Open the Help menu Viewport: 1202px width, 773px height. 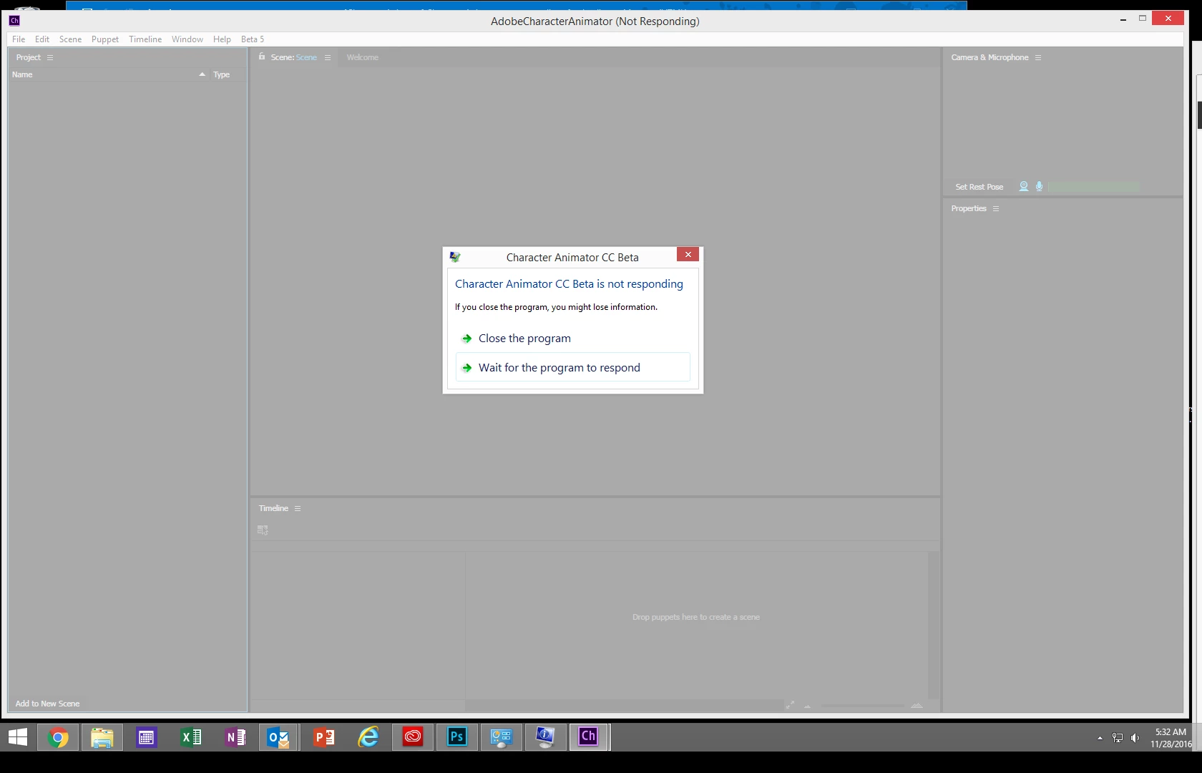tap(222, 39)
